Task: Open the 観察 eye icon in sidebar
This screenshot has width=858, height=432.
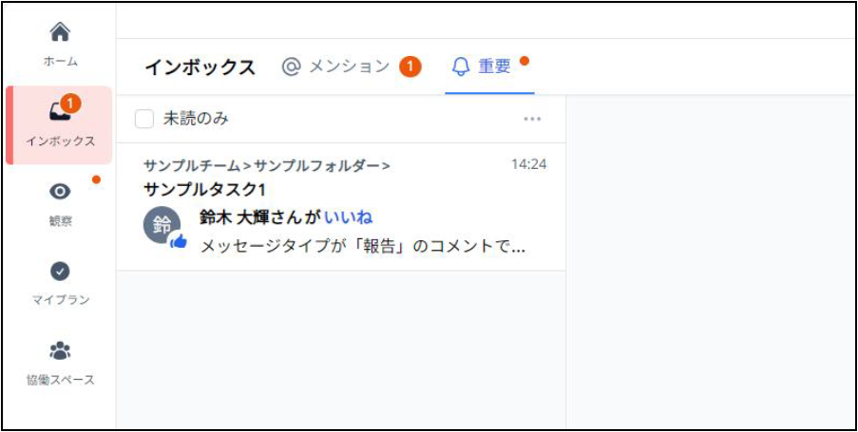Action: (x=60, y=192)
